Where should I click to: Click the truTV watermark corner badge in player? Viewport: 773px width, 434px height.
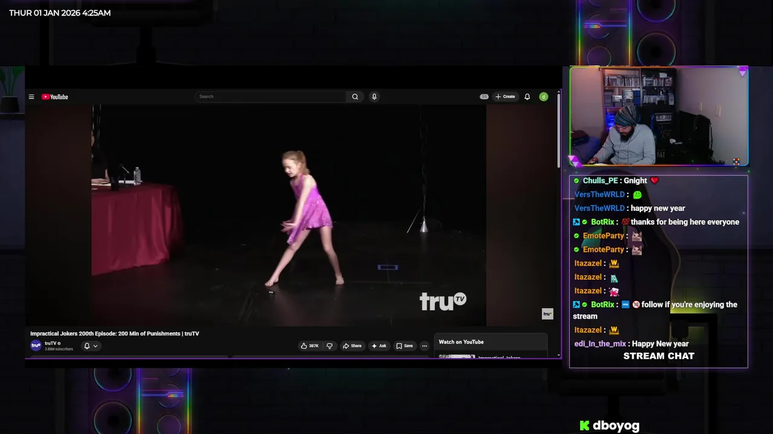coord(547,314)
